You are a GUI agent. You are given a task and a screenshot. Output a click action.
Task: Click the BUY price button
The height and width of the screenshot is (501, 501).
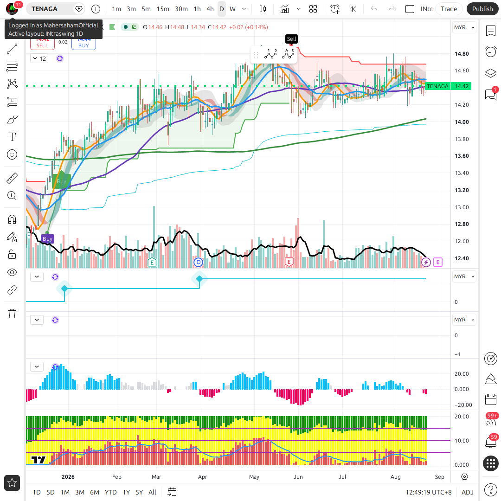[x=83, y=44]
